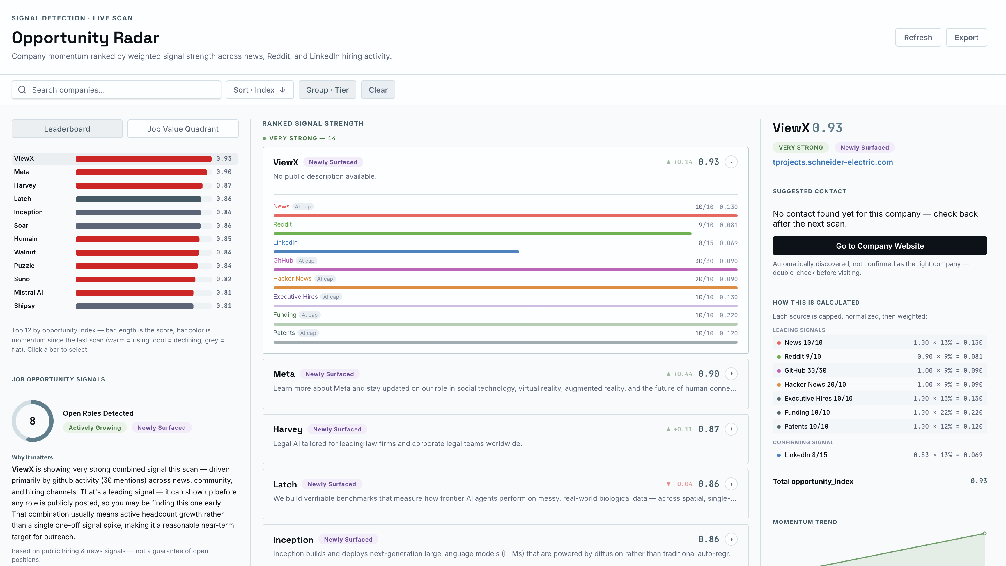
Task: Switch to Job Value Quadrant tab
Action: tap(183, 129)
